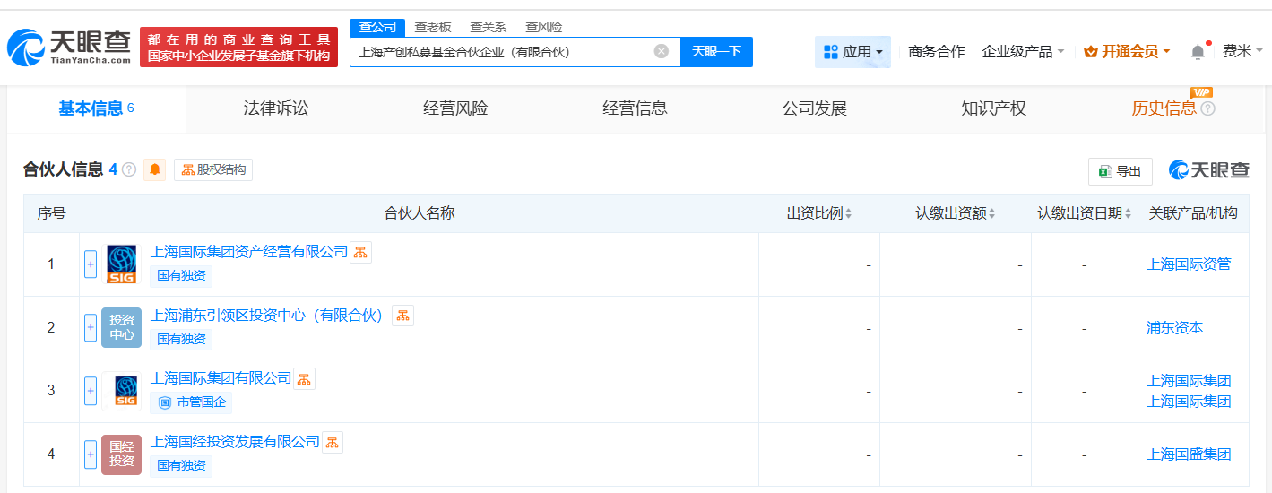This screenshot has height=493, width=1272.
Task: Expand row 3 partner details
Action: (x=91, y=391)
